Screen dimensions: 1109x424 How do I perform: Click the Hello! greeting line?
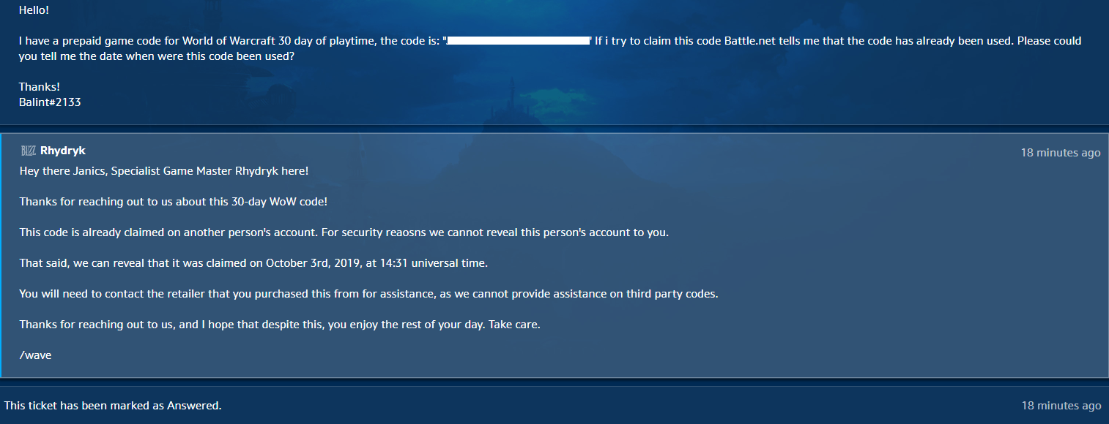coord(34,11)
